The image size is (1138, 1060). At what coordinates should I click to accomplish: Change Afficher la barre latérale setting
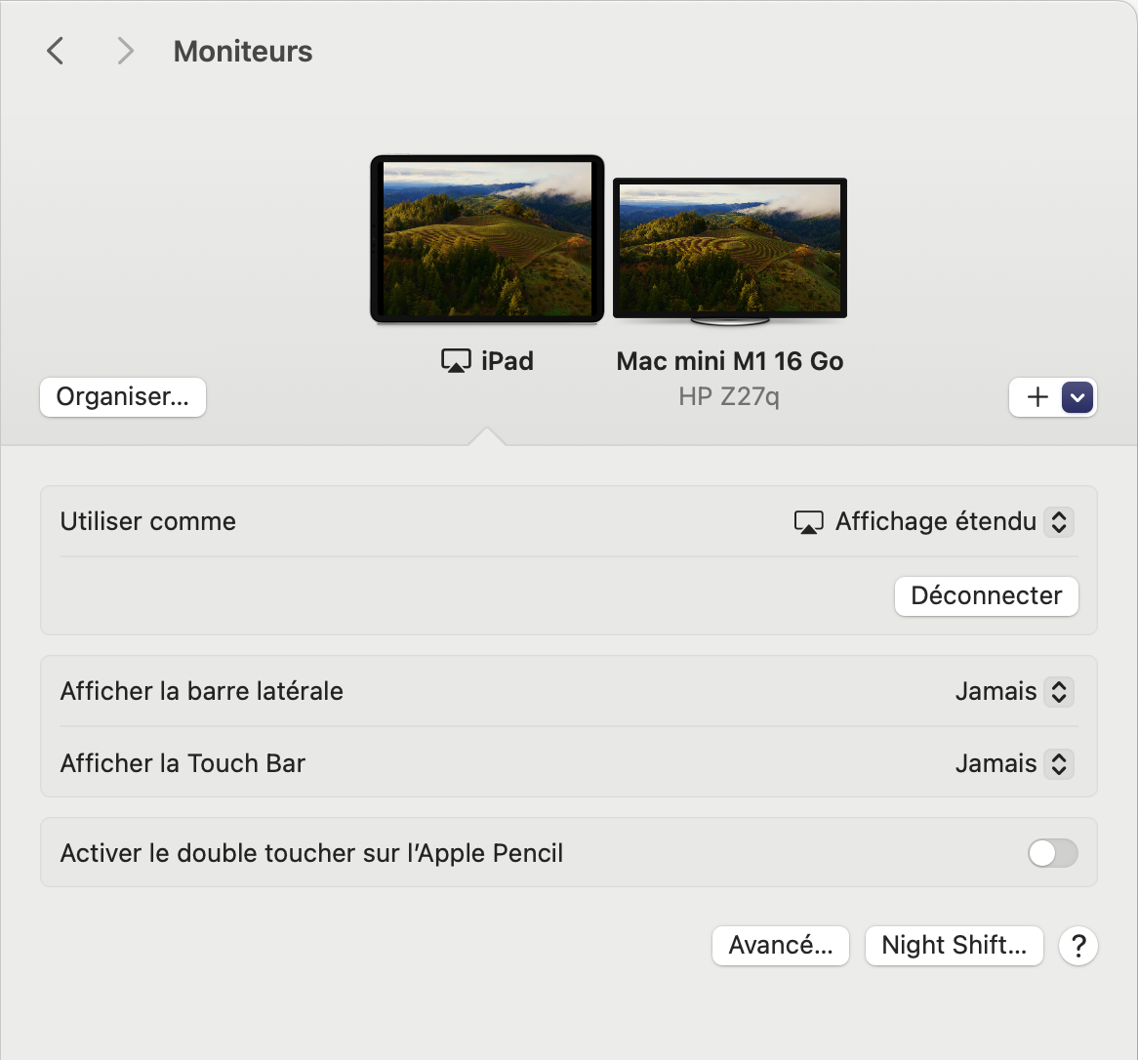(1014, 691)
